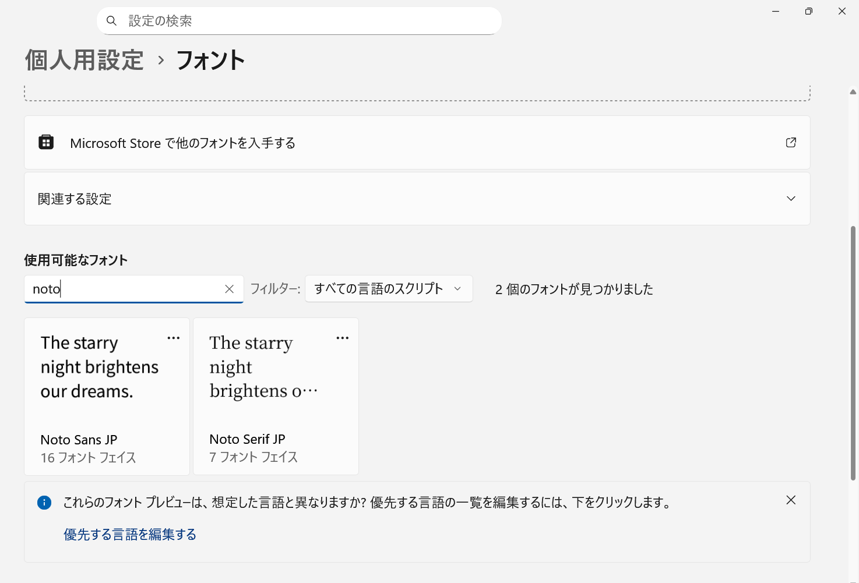Expand the 関連する設定 section

point(791,199)
